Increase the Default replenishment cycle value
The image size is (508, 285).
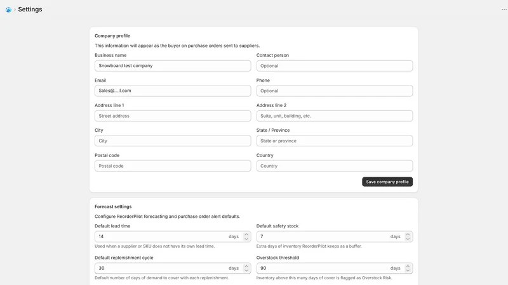click(246, 266)
